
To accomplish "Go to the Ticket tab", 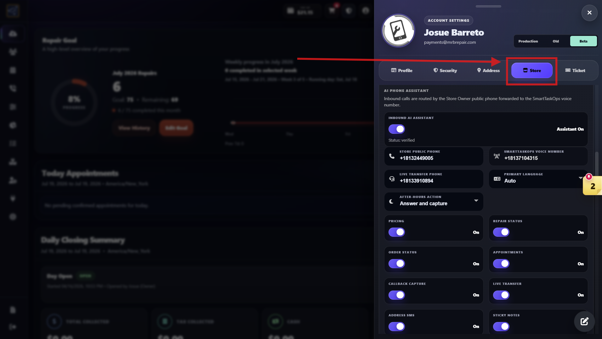I will click(575, 71).
